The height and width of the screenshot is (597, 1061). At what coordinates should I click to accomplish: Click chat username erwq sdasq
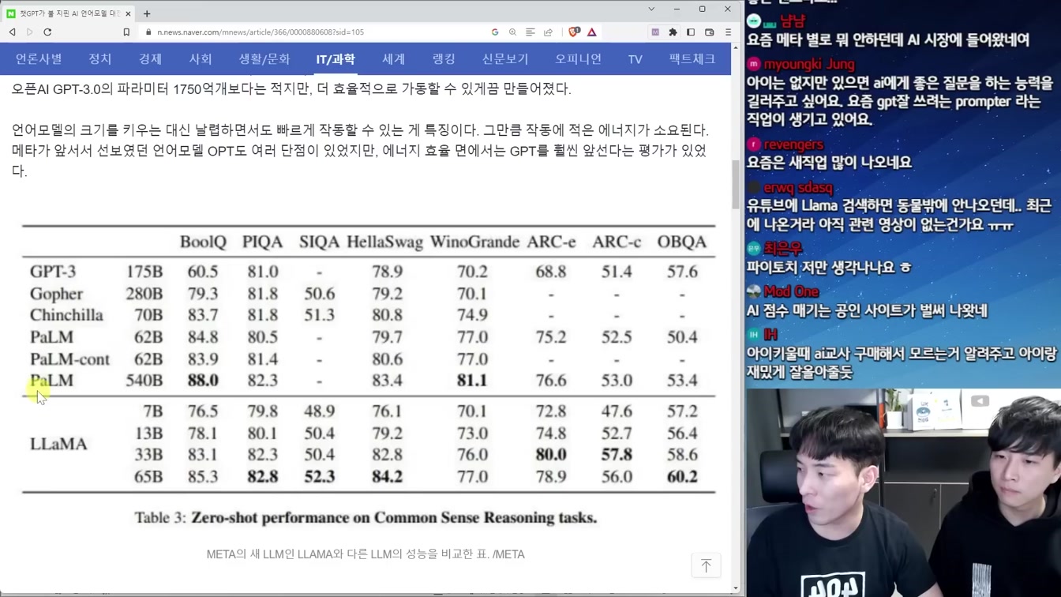[798, 188]
